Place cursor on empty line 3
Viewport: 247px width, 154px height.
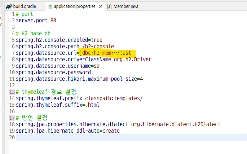pyautogui.click(x=131, y=27)
